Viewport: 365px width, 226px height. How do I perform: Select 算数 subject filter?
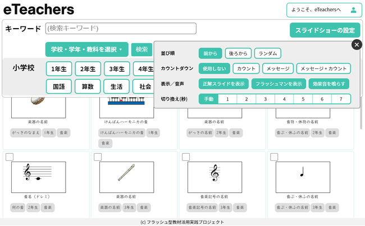(x=88, y=86)
